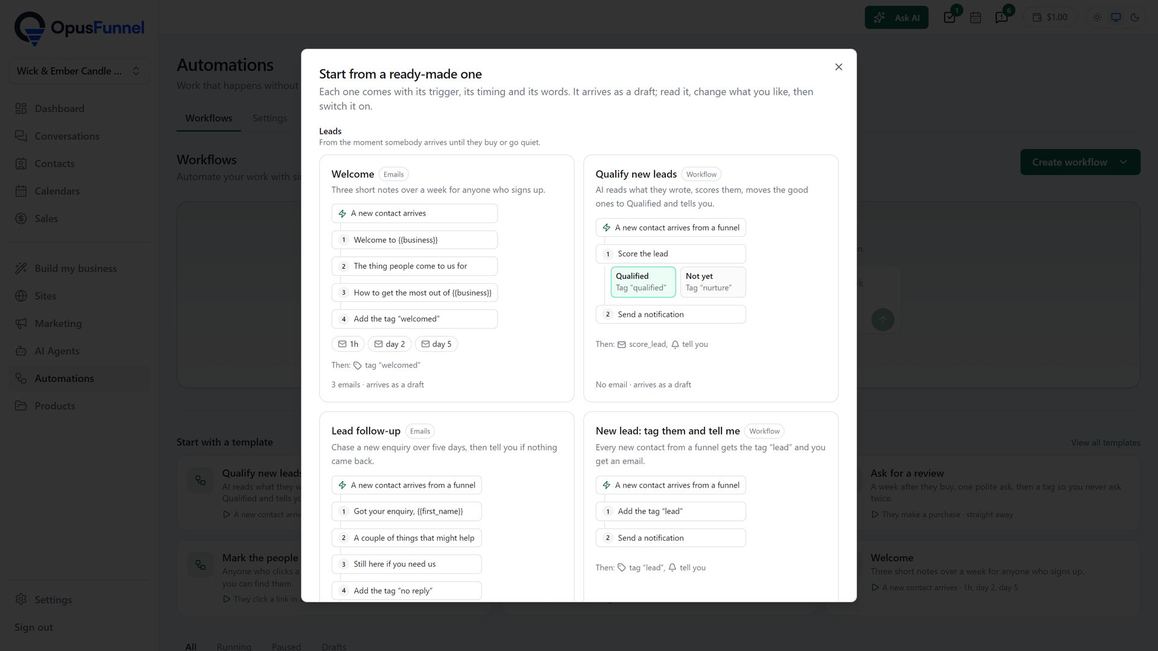1158x651 pixels.
Task: Select the Workflows tab
Action: coord(209,118)
